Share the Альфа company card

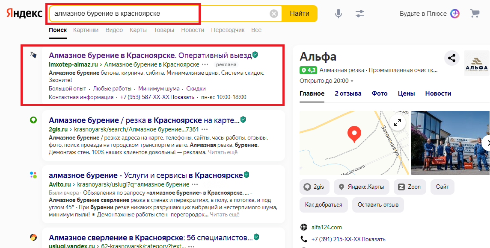click(x=451, y=58)
